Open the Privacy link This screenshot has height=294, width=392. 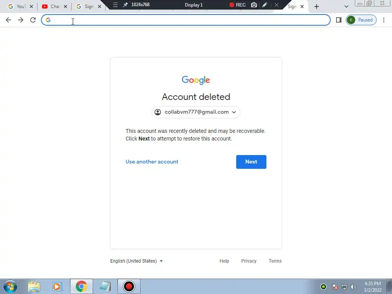coord(249,261)
